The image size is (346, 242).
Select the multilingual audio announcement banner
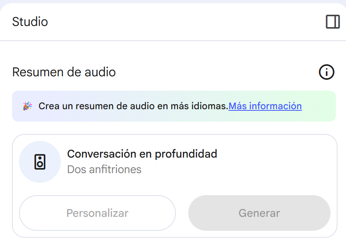[x=174, y=106]
